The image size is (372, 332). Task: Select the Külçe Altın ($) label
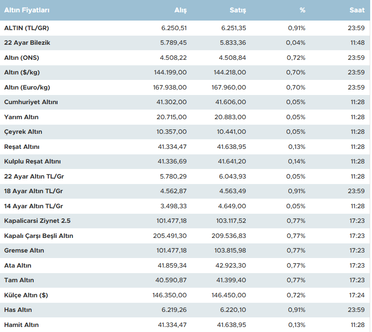(26, 295)
